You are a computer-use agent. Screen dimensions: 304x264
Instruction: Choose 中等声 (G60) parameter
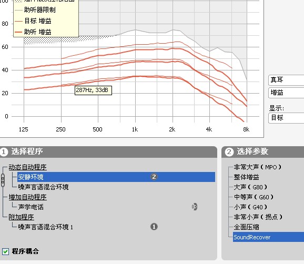pos(254,197)
